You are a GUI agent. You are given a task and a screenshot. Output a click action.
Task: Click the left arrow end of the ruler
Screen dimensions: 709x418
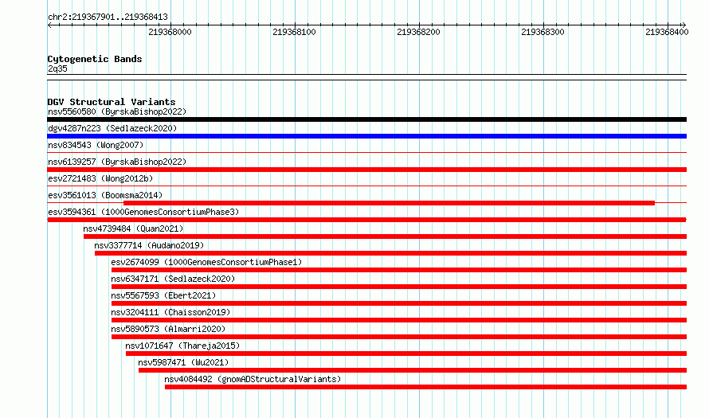tap(49, 25)
